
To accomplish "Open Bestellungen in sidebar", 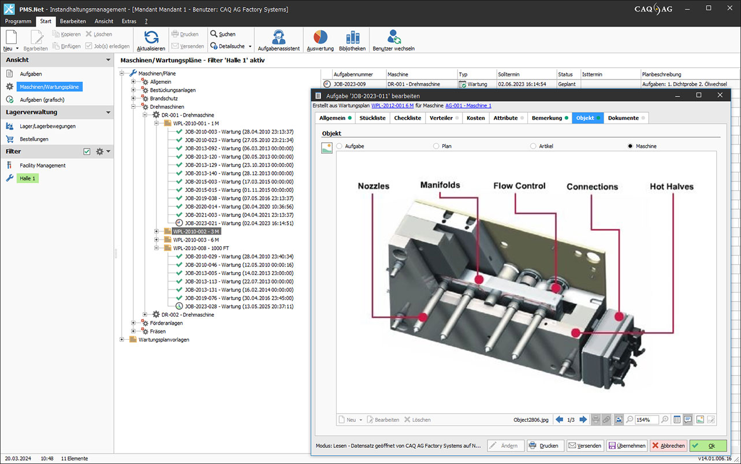I will [34, 139].
